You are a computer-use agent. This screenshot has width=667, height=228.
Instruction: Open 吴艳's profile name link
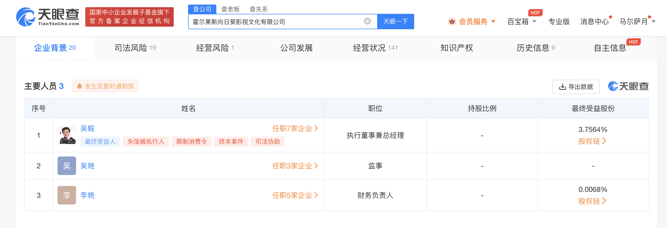(87, 166)
